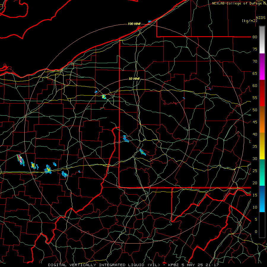The width and height of the screenshot is (267, 267).
Task: Select the dark red segment of the color scale
Action: [262, 93]
